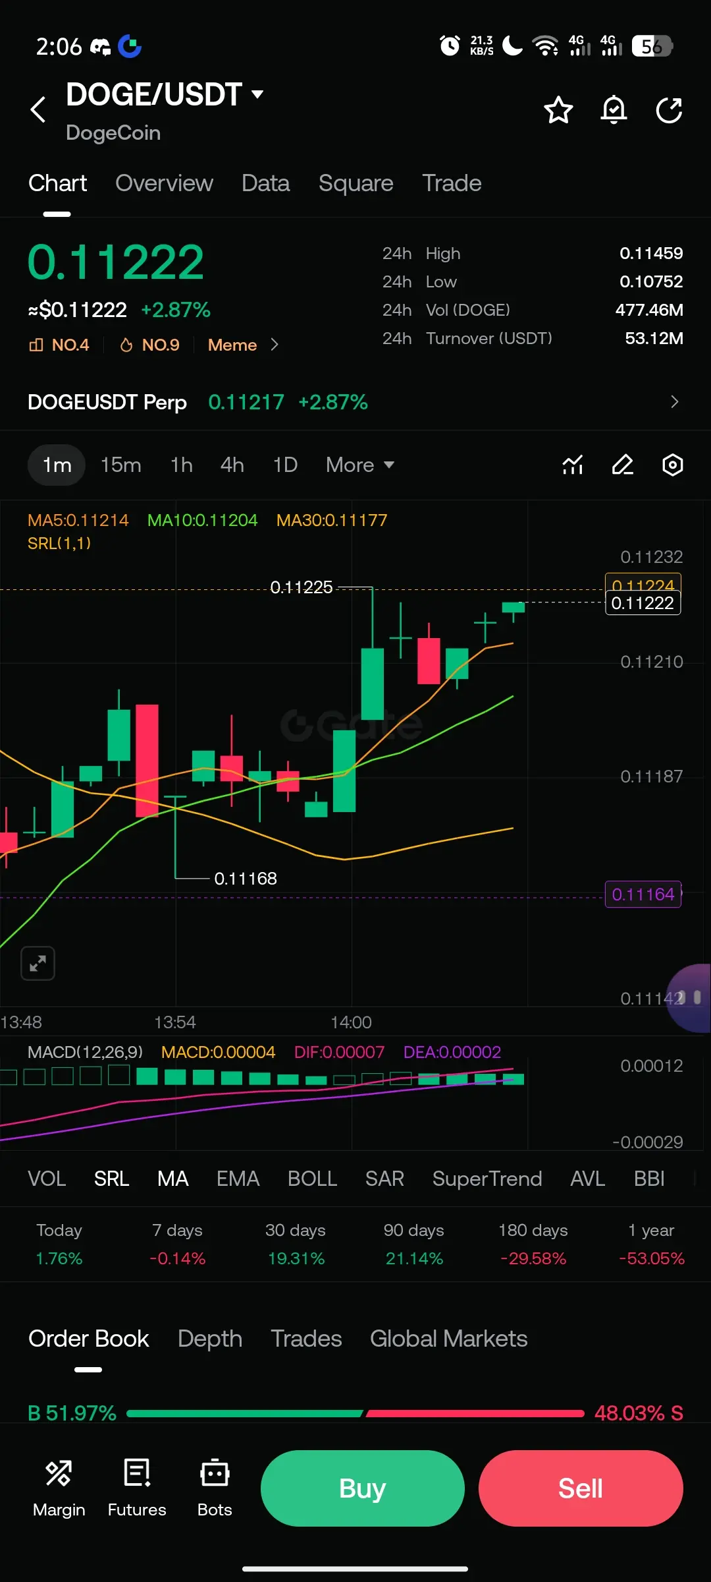Open the NO.9 hot ranking badge
This screenshot has height=1582, width=711.
(149, 345)
